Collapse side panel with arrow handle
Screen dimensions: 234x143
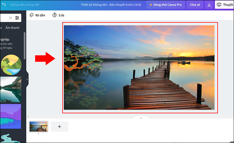point(27,80)
